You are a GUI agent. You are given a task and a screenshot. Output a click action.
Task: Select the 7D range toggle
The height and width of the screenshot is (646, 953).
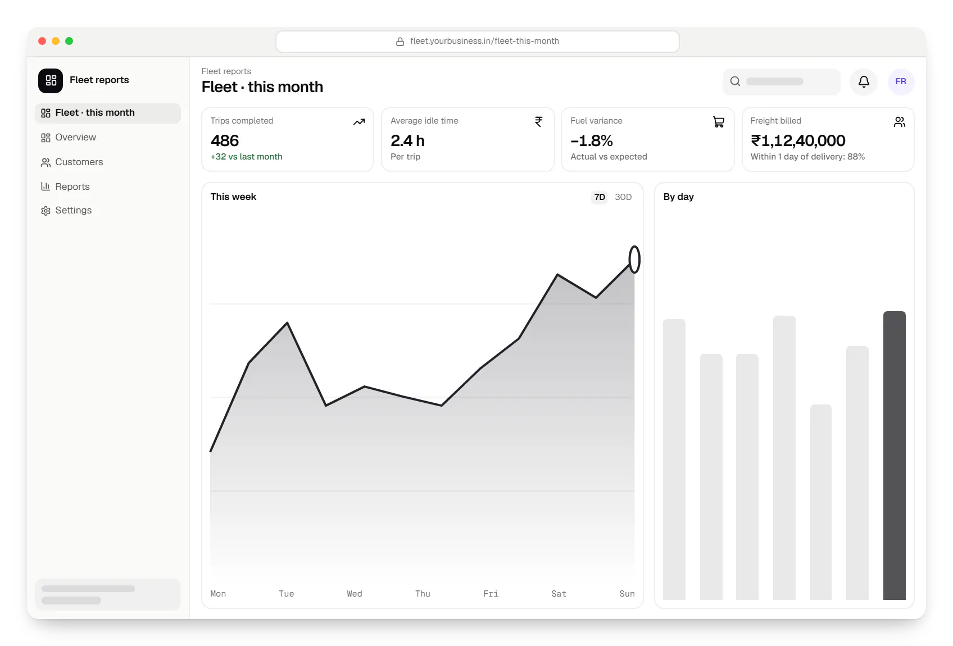coord(600,197)
